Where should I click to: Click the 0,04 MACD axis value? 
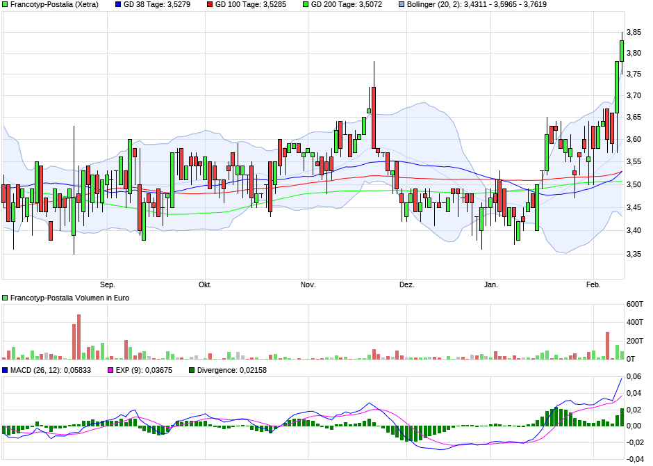(634, 393)
